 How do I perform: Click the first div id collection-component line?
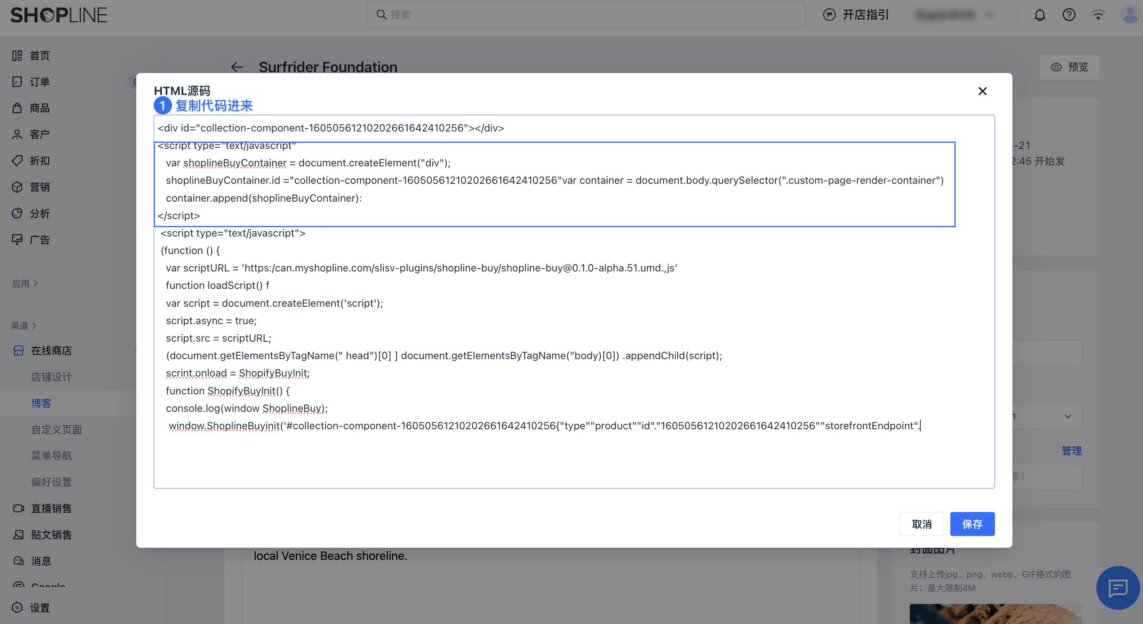coord(331,128)
